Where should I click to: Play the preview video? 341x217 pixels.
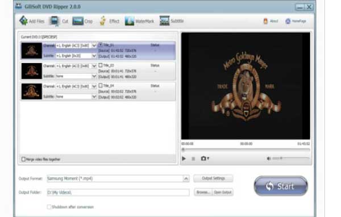pyautogui.click(x=184, y=158)
